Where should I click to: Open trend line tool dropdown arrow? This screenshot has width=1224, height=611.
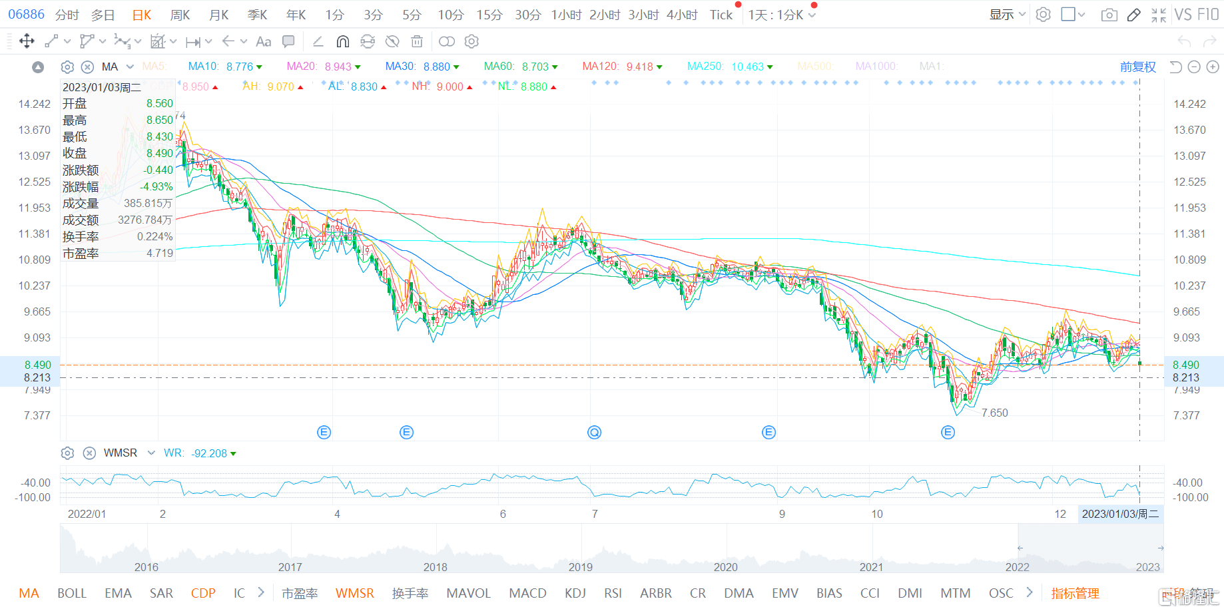click(x=67, y=41)
